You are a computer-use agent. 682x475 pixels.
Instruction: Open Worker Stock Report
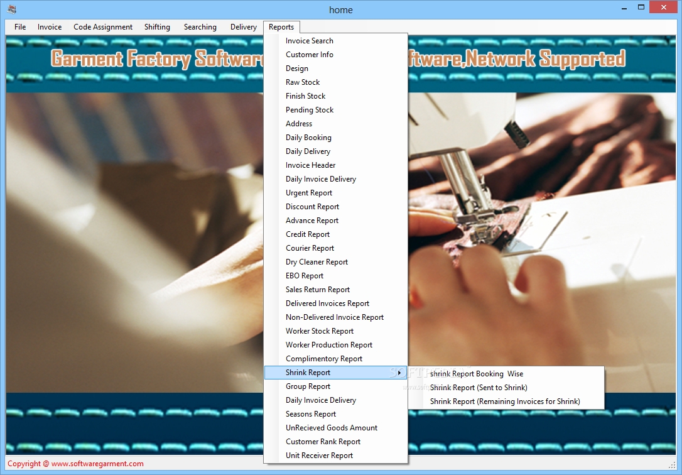(x=336, y=331)
